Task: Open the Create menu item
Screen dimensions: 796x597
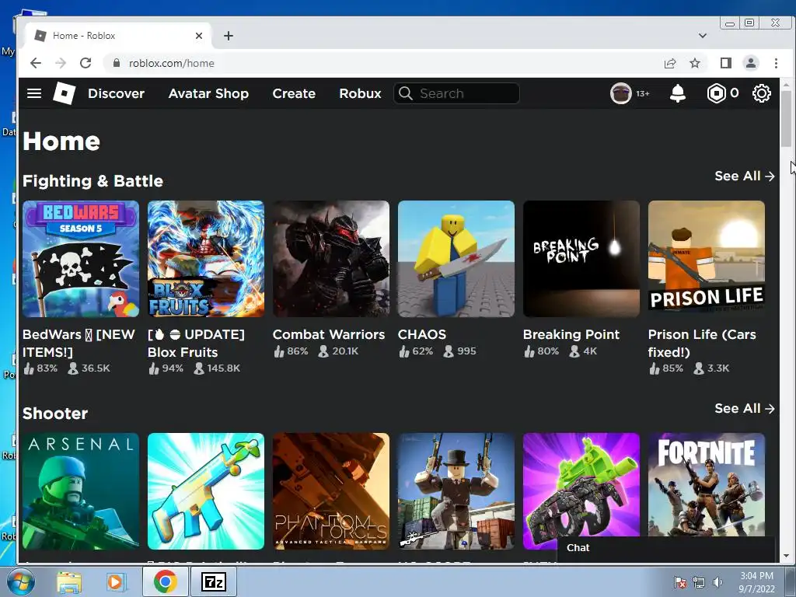Action: (293, 93)
